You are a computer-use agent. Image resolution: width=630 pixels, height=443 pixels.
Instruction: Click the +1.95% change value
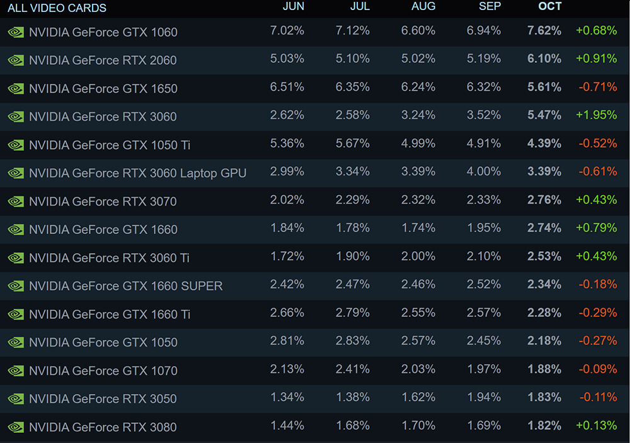point(596,115)
